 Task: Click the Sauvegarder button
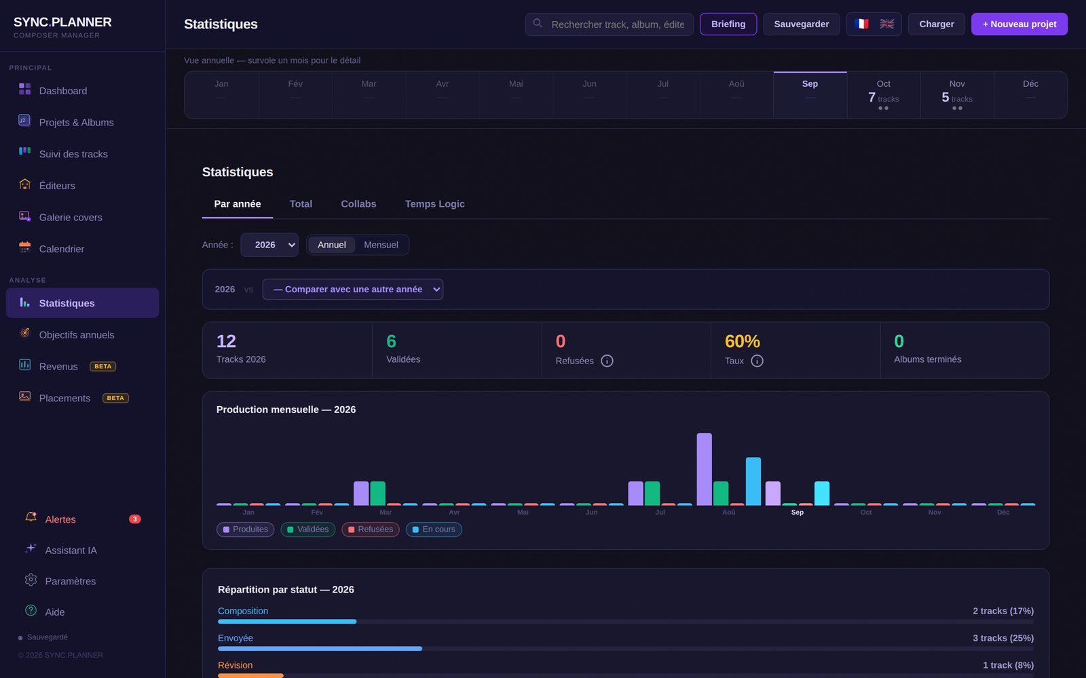[x=802, y=24]
